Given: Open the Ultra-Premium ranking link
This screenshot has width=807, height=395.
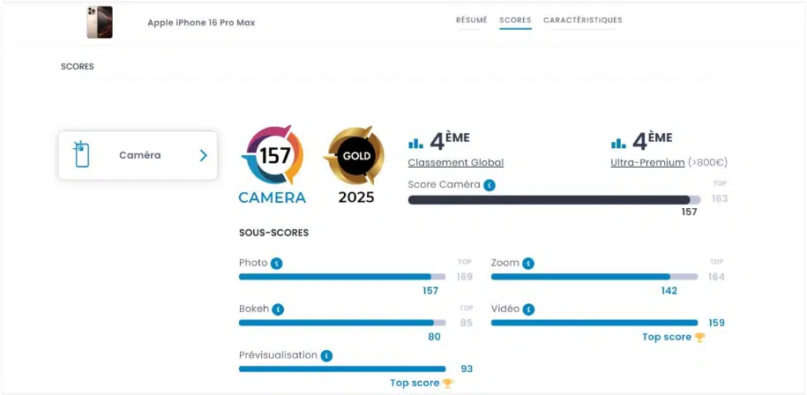Looking at the screenshot, I should tap(647, 162).
